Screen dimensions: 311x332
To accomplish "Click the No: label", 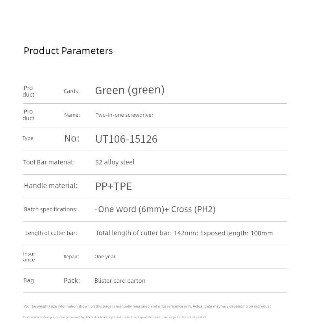I will tap(72, 138).
